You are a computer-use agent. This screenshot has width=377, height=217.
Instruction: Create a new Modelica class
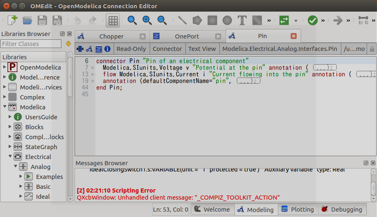point(12,20)
